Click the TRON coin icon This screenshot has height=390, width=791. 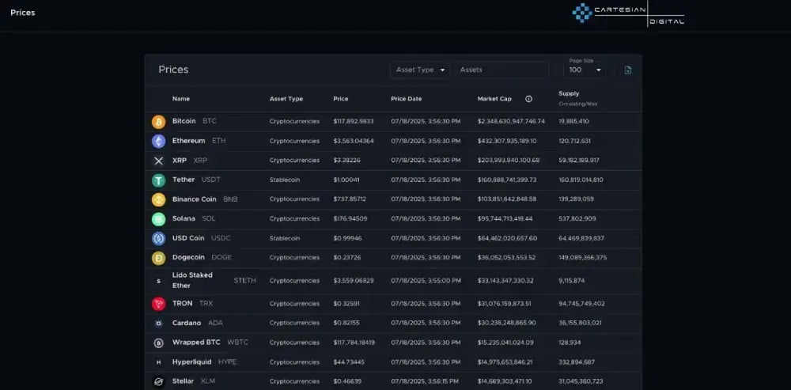(158, 304)
